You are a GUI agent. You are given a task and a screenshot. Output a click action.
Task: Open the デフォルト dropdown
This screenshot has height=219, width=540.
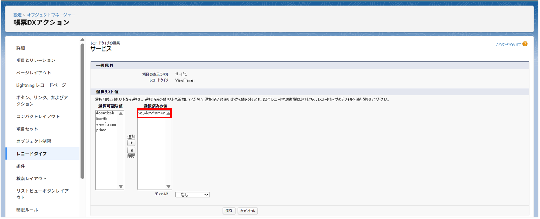pos(192,195)
